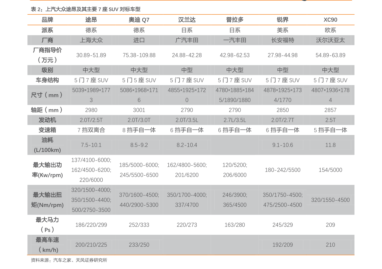Click the 最大马力 value 186/220/299

pyautogui.click(x=91, y=225)
